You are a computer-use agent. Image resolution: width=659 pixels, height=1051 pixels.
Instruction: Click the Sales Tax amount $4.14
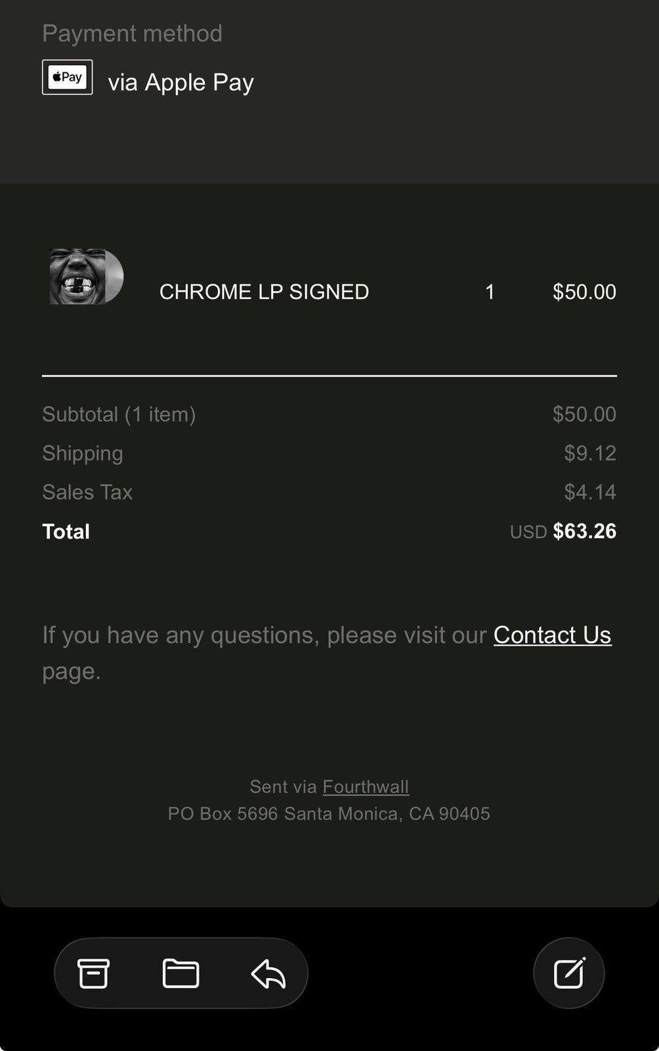[x=590, y=491]
